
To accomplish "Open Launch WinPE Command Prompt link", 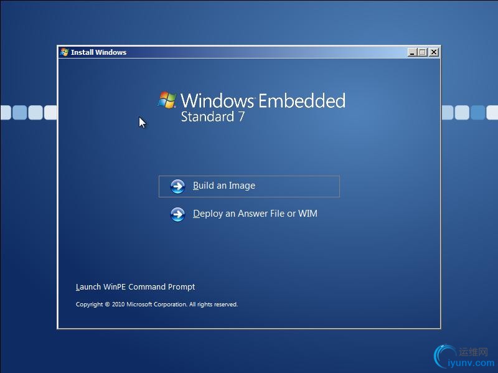I will pos(135,287).
